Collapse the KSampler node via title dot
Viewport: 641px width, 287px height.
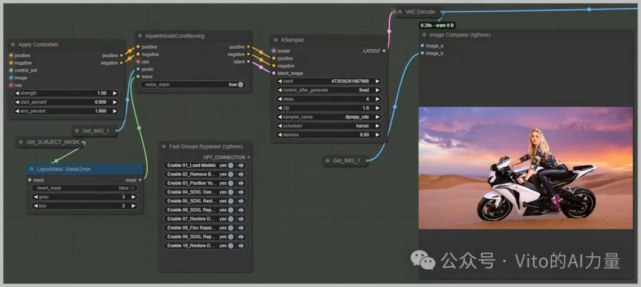(275, 40)
